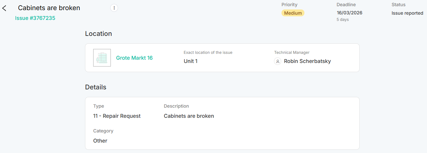Click the Issue reported status value
Screen dimensions: 427x153
[x=407, y=13]
